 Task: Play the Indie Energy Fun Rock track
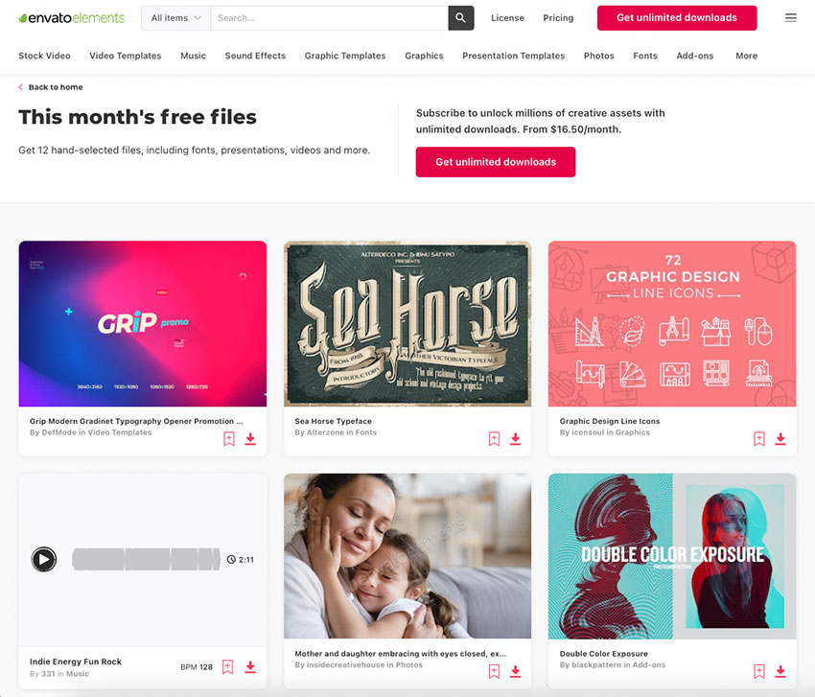coord(44,559)
